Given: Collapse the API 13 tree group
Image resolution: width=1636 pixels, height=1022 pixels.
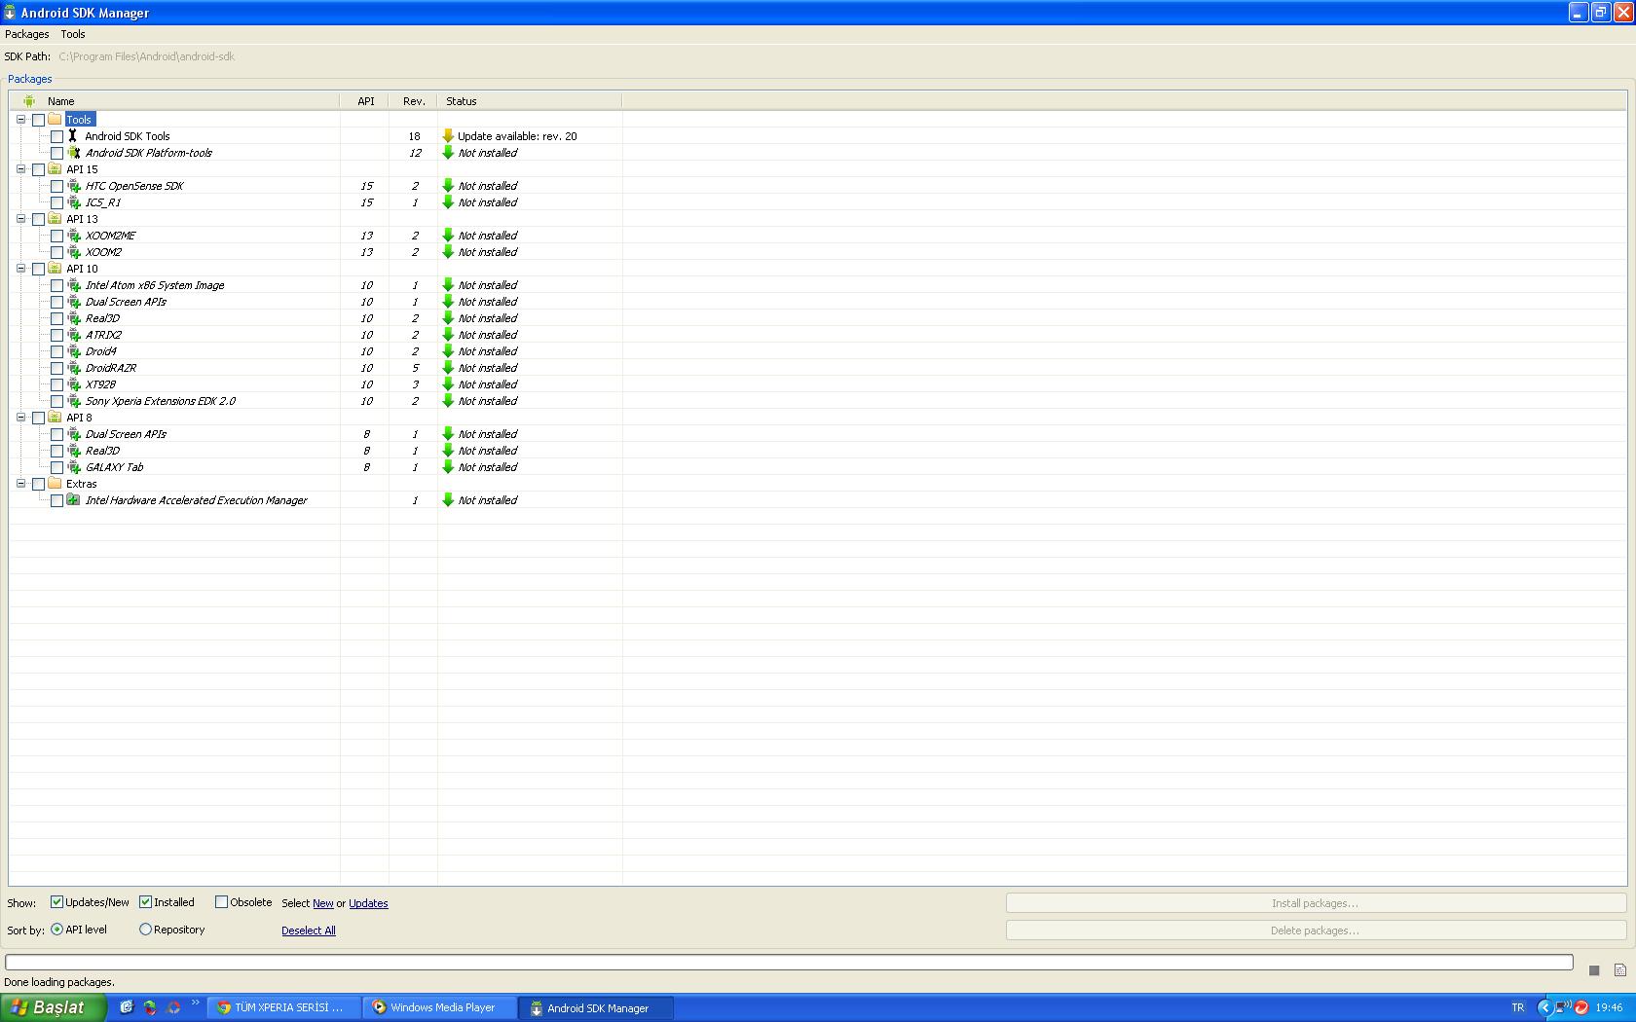Looking at the screenshot, I should coord(20,218).
